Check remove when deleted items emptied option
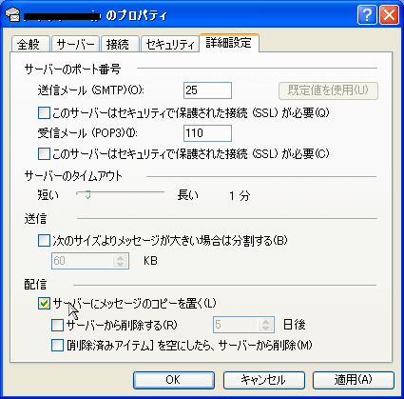 coord(57,345)
